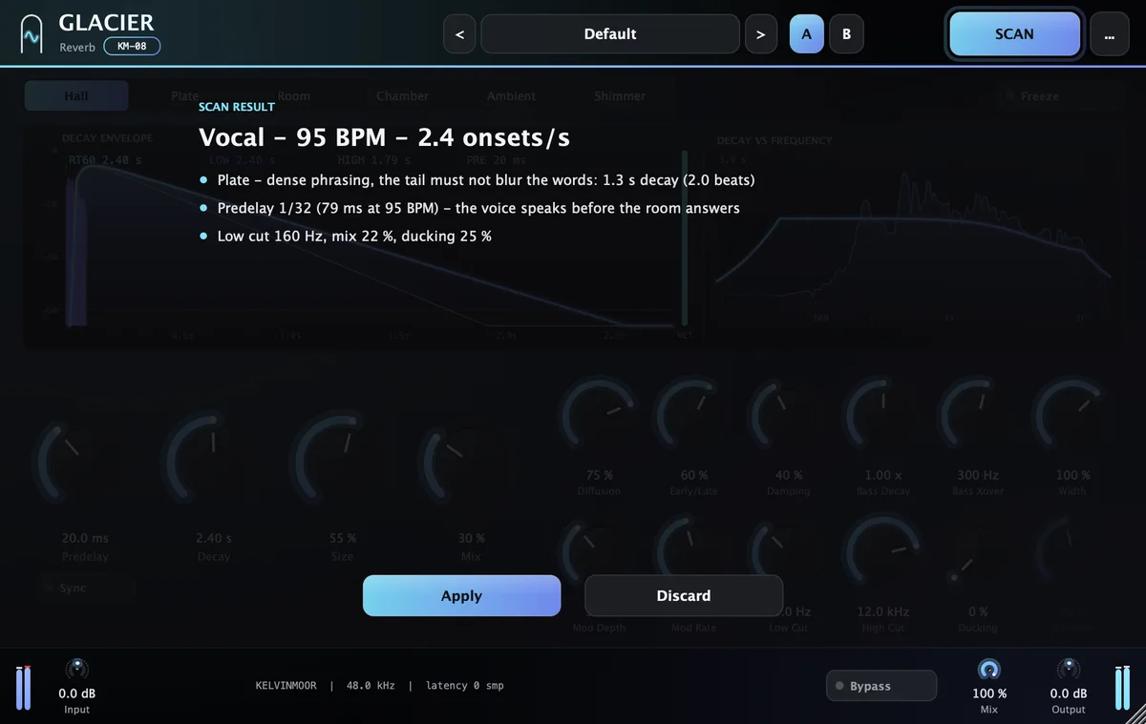Switch to the Hall reverb tab

click(76, 96)
